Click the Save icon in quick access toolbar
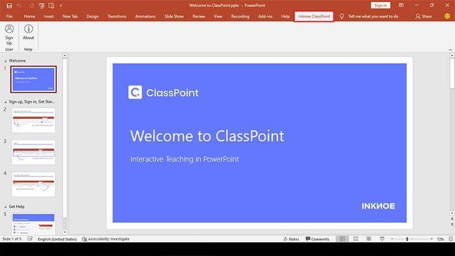This screenshot has height=256, width=455. click(x=9, y=5)
